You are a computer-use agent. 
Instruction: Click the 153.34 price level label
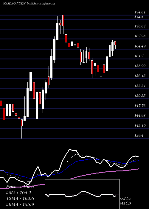point(140,86)
